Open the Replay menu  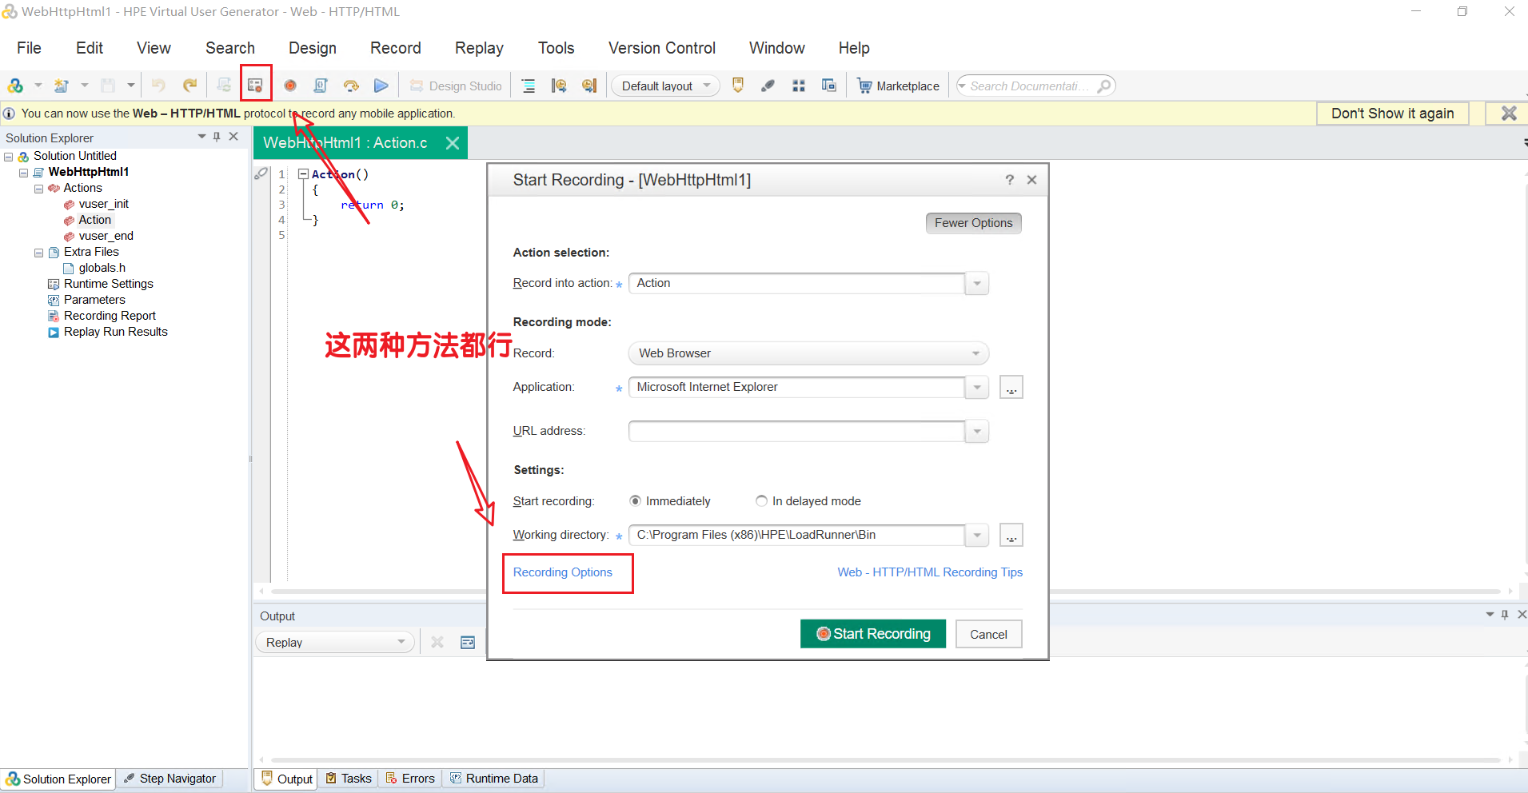pyautogui.click(x=479, y=48)
